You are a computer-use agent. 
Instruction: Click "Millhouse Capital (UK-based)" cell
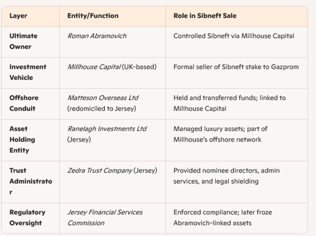click(x=112, y=67)
